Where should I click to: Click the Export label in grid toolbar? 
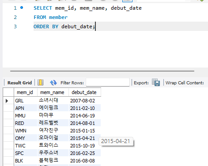click(141, 83)
